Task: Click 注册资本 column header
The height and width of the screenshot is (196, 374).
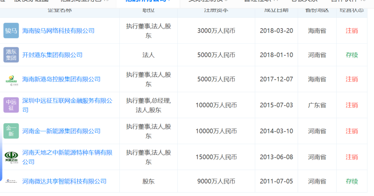Action: [x=216, y=10]
